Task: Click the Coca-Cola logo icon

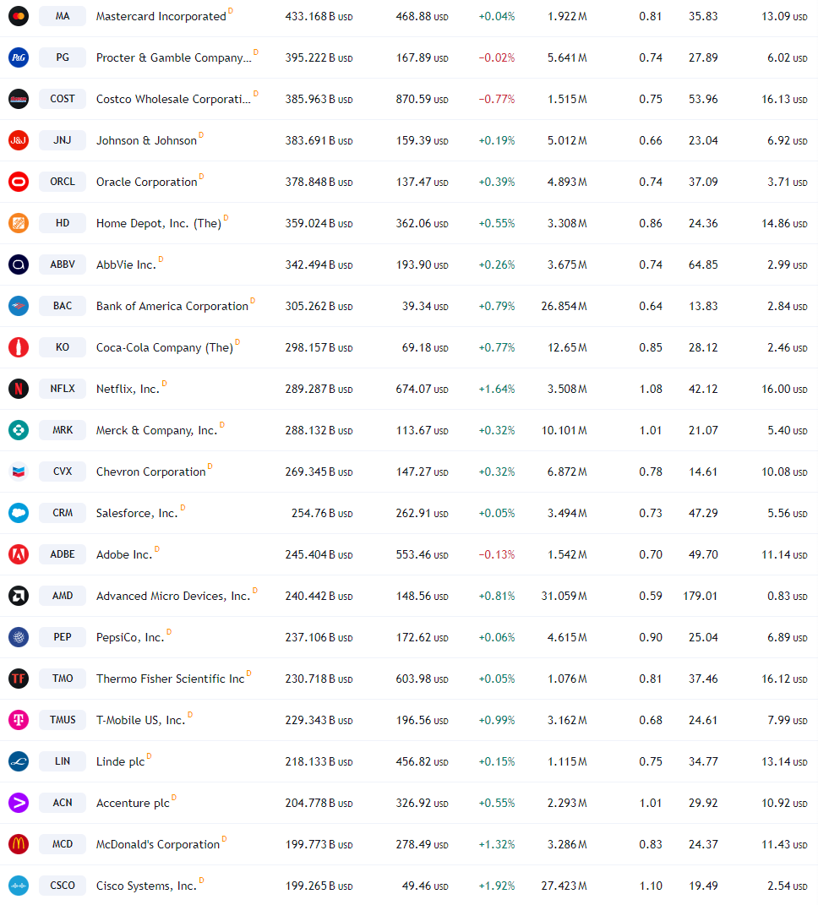Action: click(x=19, y=347)
